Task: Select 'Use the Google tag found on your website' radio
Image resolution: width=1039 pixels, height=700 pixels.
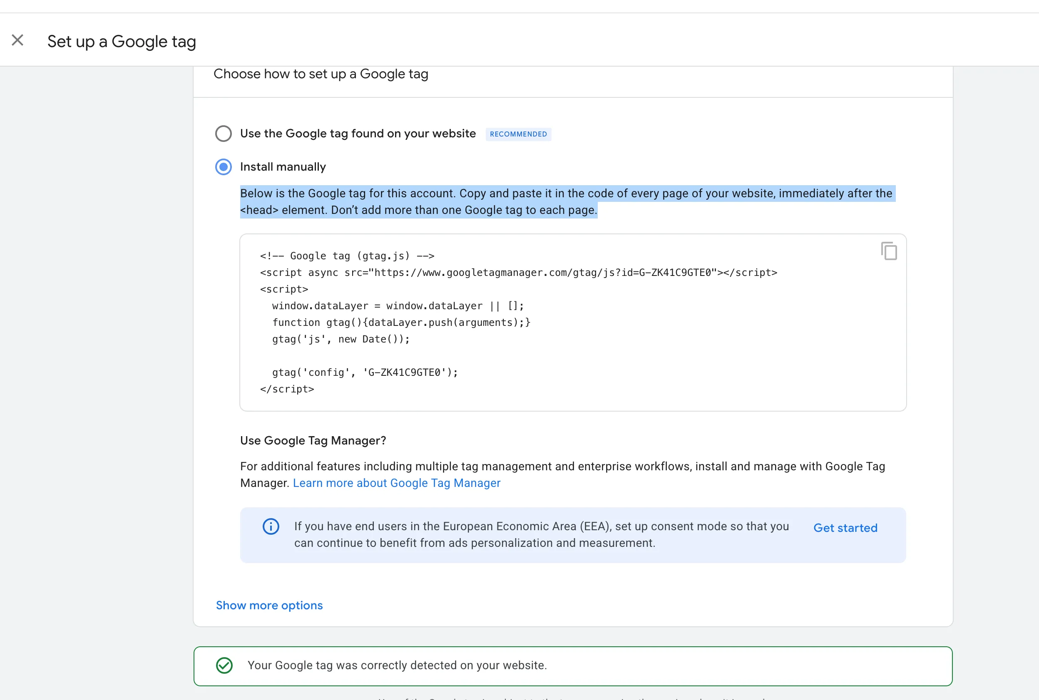Action: coord(223,134)
